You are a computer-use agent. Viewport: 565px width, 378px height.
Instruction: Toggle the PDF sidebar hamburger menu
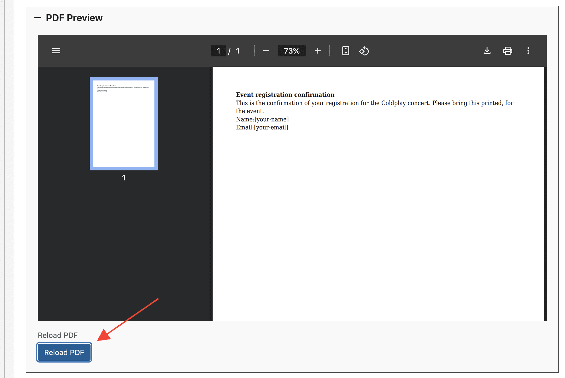pos(56,51)
